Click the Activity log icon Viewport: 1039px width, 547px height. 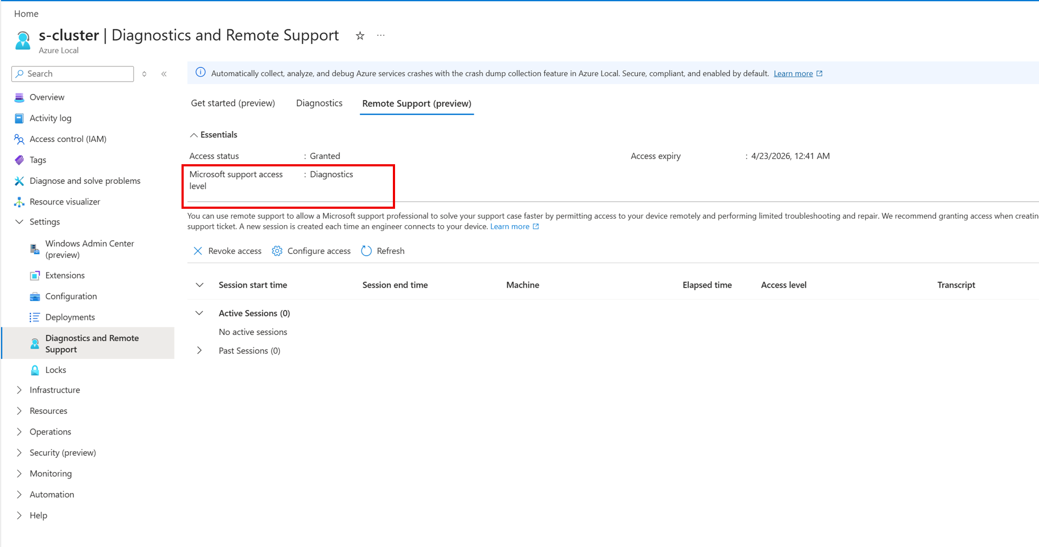19,118
